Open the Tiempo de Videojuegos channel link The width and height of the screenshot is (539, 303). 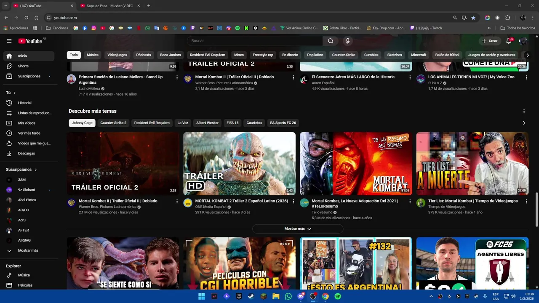(x=447, y=207)
